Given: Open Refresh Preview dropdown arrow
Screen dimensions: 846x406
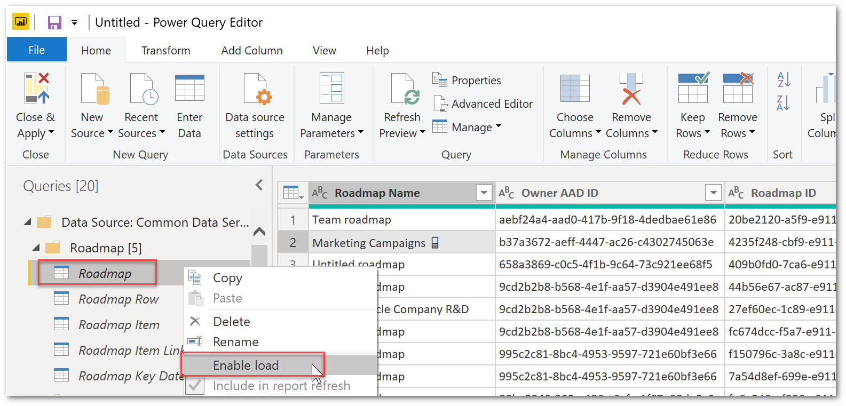Looking at the screenshot, I should coord(423,132).
